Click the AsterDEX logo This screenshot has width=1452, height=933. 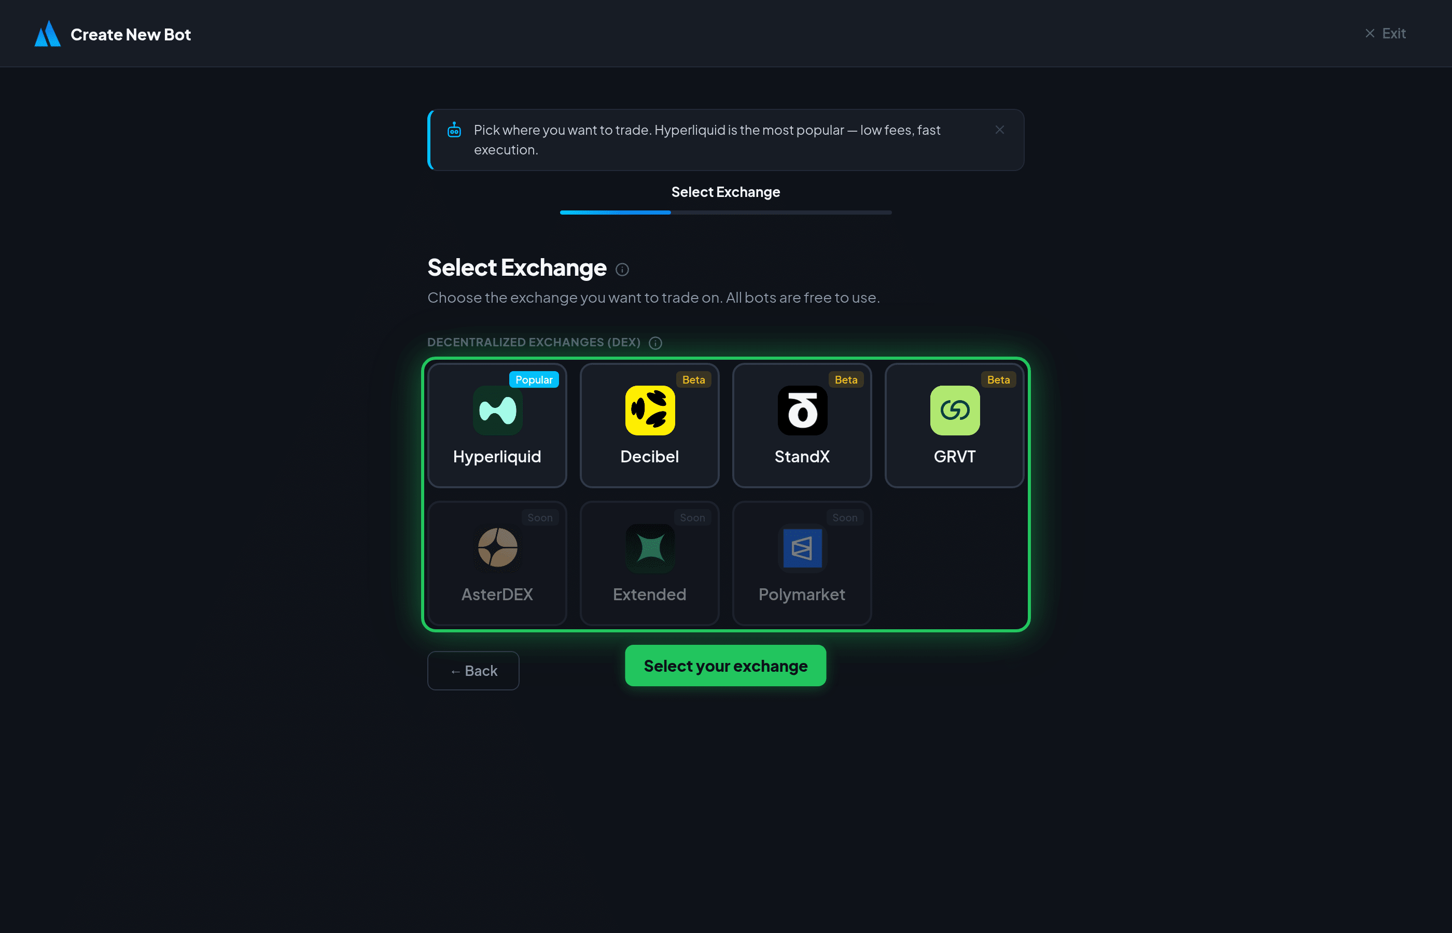pyautogui.click(x=497, y=548)
